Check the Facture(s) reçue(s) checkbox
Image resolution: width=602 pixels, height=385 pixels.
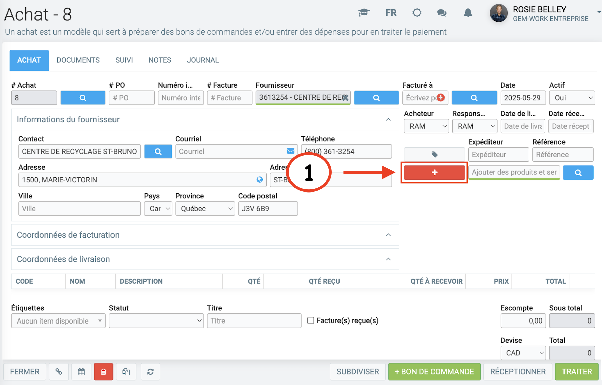pyautogui.click(x=311, y=320)
